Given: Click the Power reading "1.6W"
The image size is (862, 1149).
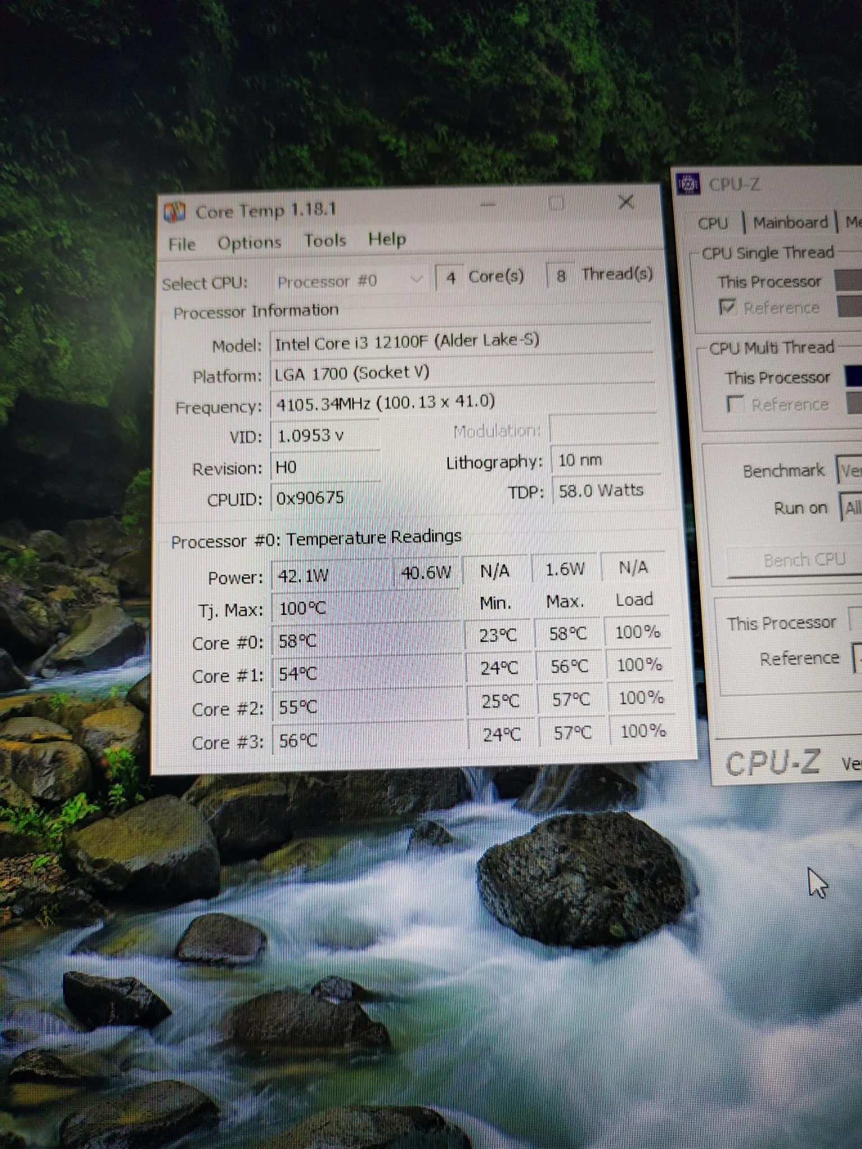Looking at the screenshot, I should point(565,570).
